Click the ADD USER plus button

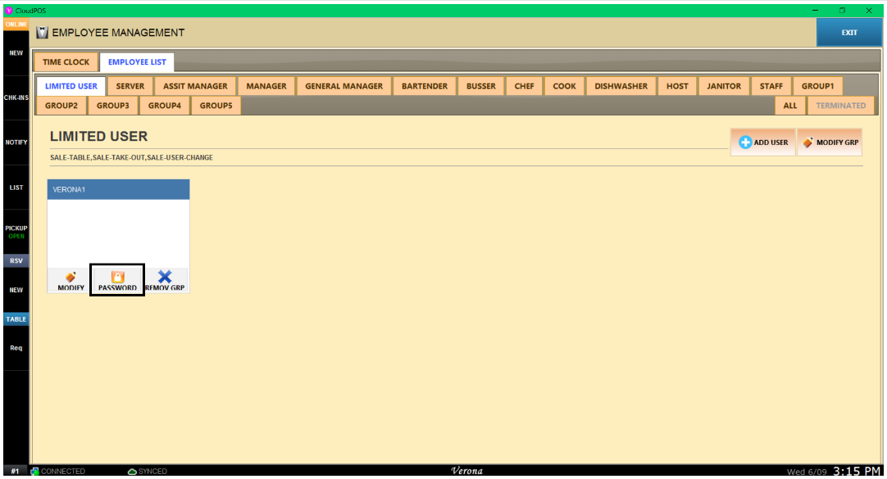pyautogui.click(x=762, y=142)
